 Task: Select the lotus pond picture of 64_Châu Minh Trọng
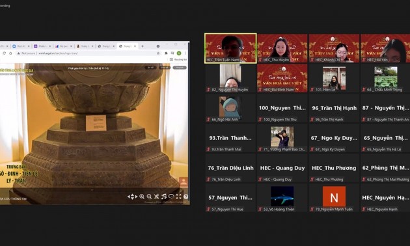(x=386, y=77)
